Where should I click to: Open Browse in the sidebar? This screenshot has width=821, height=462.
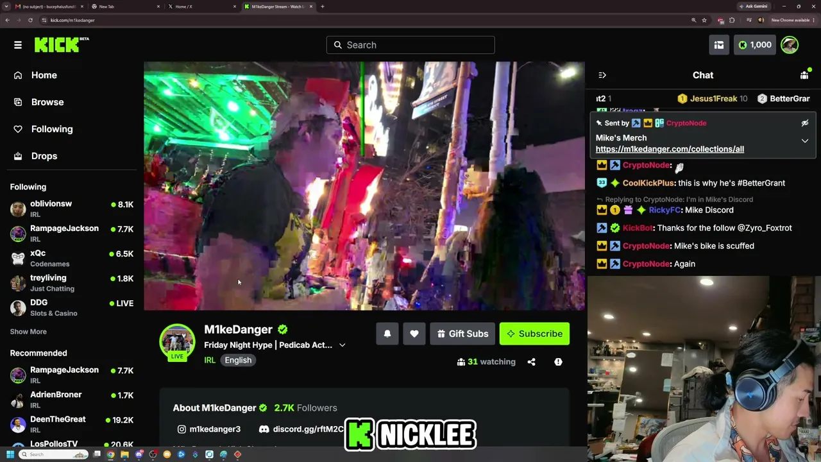point(47,102)
